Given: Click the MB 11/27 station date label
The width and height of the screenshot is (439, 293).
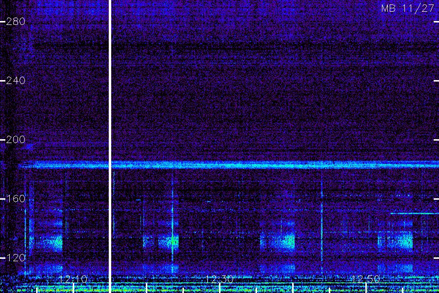Looking at the screenshot, I should pyautogui.click(x=408, y=8).
